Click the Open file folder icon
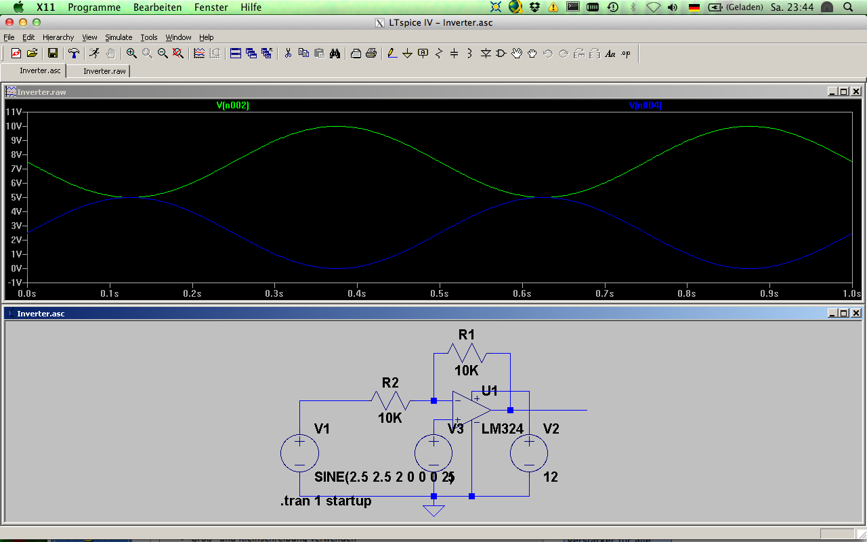The width and height of the screenshot is (867, 542). 32,54
